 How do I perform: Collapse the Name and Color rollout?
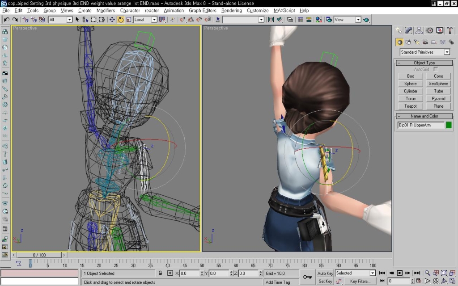(x=424, y=116)
